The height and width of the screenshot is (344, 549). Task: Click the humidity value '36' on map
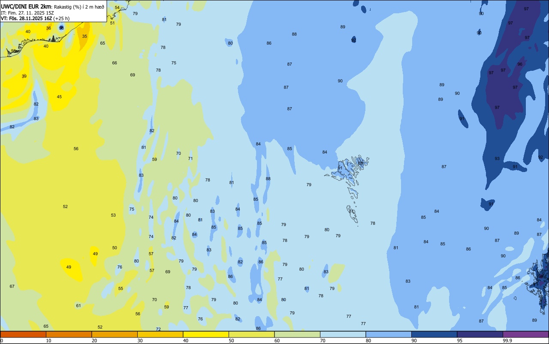(x=48, y=28)
